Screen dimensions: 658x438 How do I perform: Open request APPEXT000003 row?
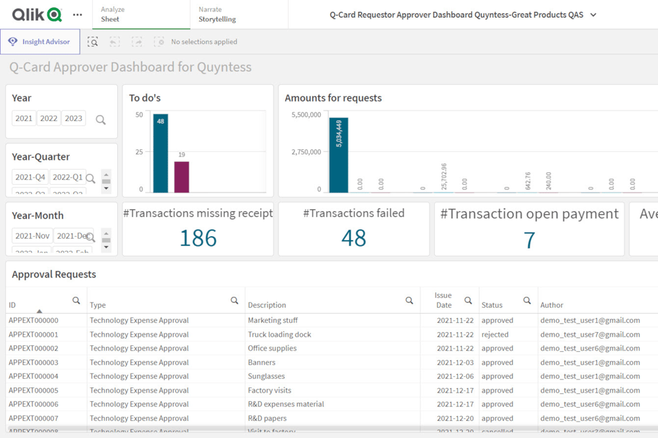point(332,362)
